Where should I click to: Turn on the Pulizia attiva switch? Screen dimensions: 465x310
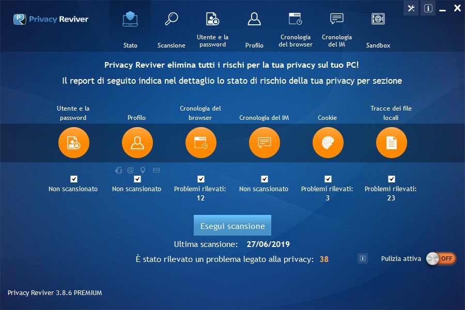pyautogui.click(x=441, y=259)
